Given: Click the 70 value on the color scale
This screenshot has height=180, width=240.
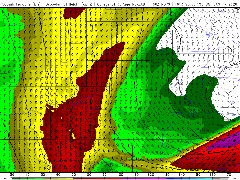Looking at the screenshot, I should tap(74, 175).
